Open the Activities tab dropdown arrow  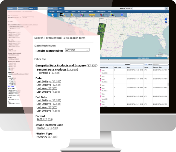pos(14,9)
